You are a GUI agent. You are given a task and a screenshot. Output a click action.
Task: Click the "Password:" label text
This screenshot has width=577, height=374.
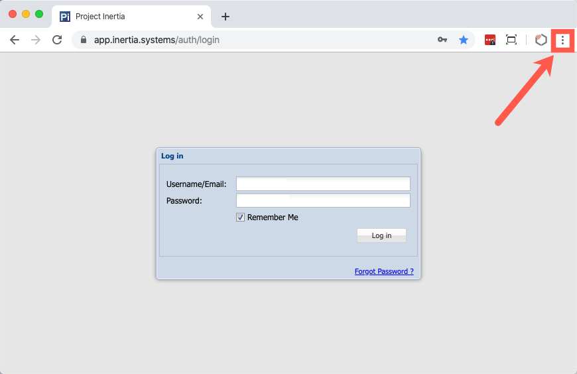(x=184, y=201)
